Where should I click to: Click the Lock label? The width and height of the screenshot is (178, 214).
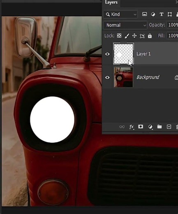point(109,36)
